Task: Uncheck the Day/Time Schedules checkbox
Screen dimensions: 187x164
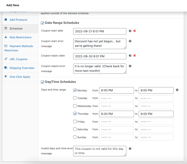Action: [42, 82]
